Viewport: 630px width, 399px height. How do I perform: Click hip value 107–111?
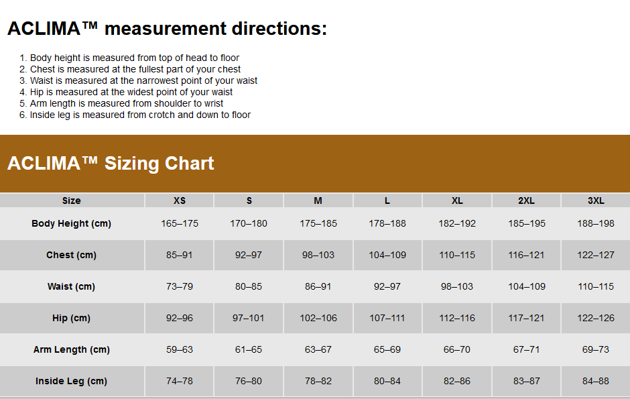387,318
